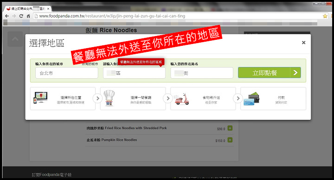
Task: Click the green 立即點餐 button
Action: (270, 73)
